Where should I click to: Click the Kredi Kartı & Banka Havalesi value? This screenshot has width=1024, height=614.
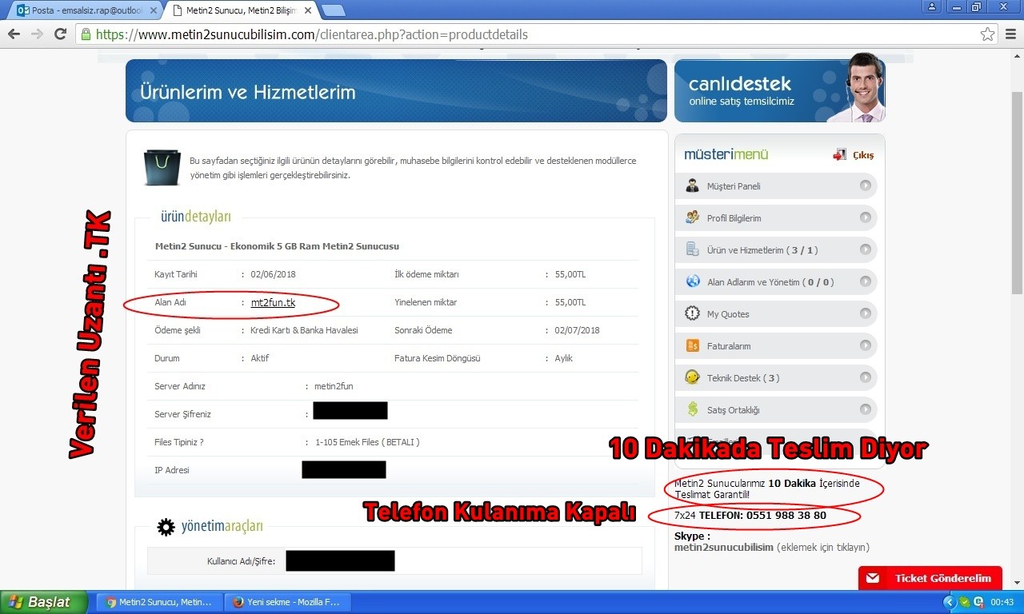coord(304,330)
